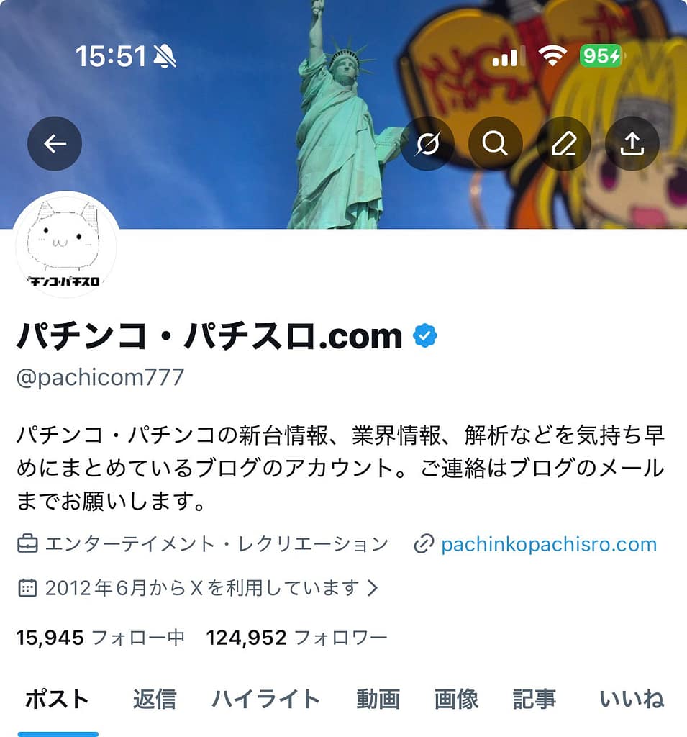Image resolution: width=687 pixels, height=737 pixels.
Task: Tap the search magnifier icon
Action: click(x=495, y=144)
